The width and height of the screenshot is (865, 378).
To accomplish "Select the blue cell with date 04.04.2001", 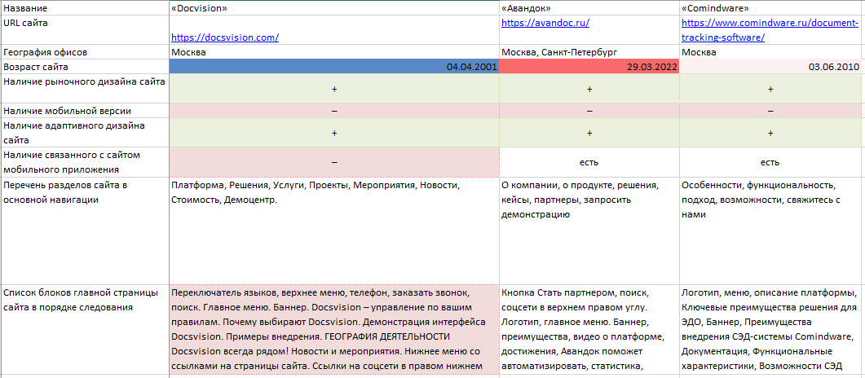I will 333,67.
